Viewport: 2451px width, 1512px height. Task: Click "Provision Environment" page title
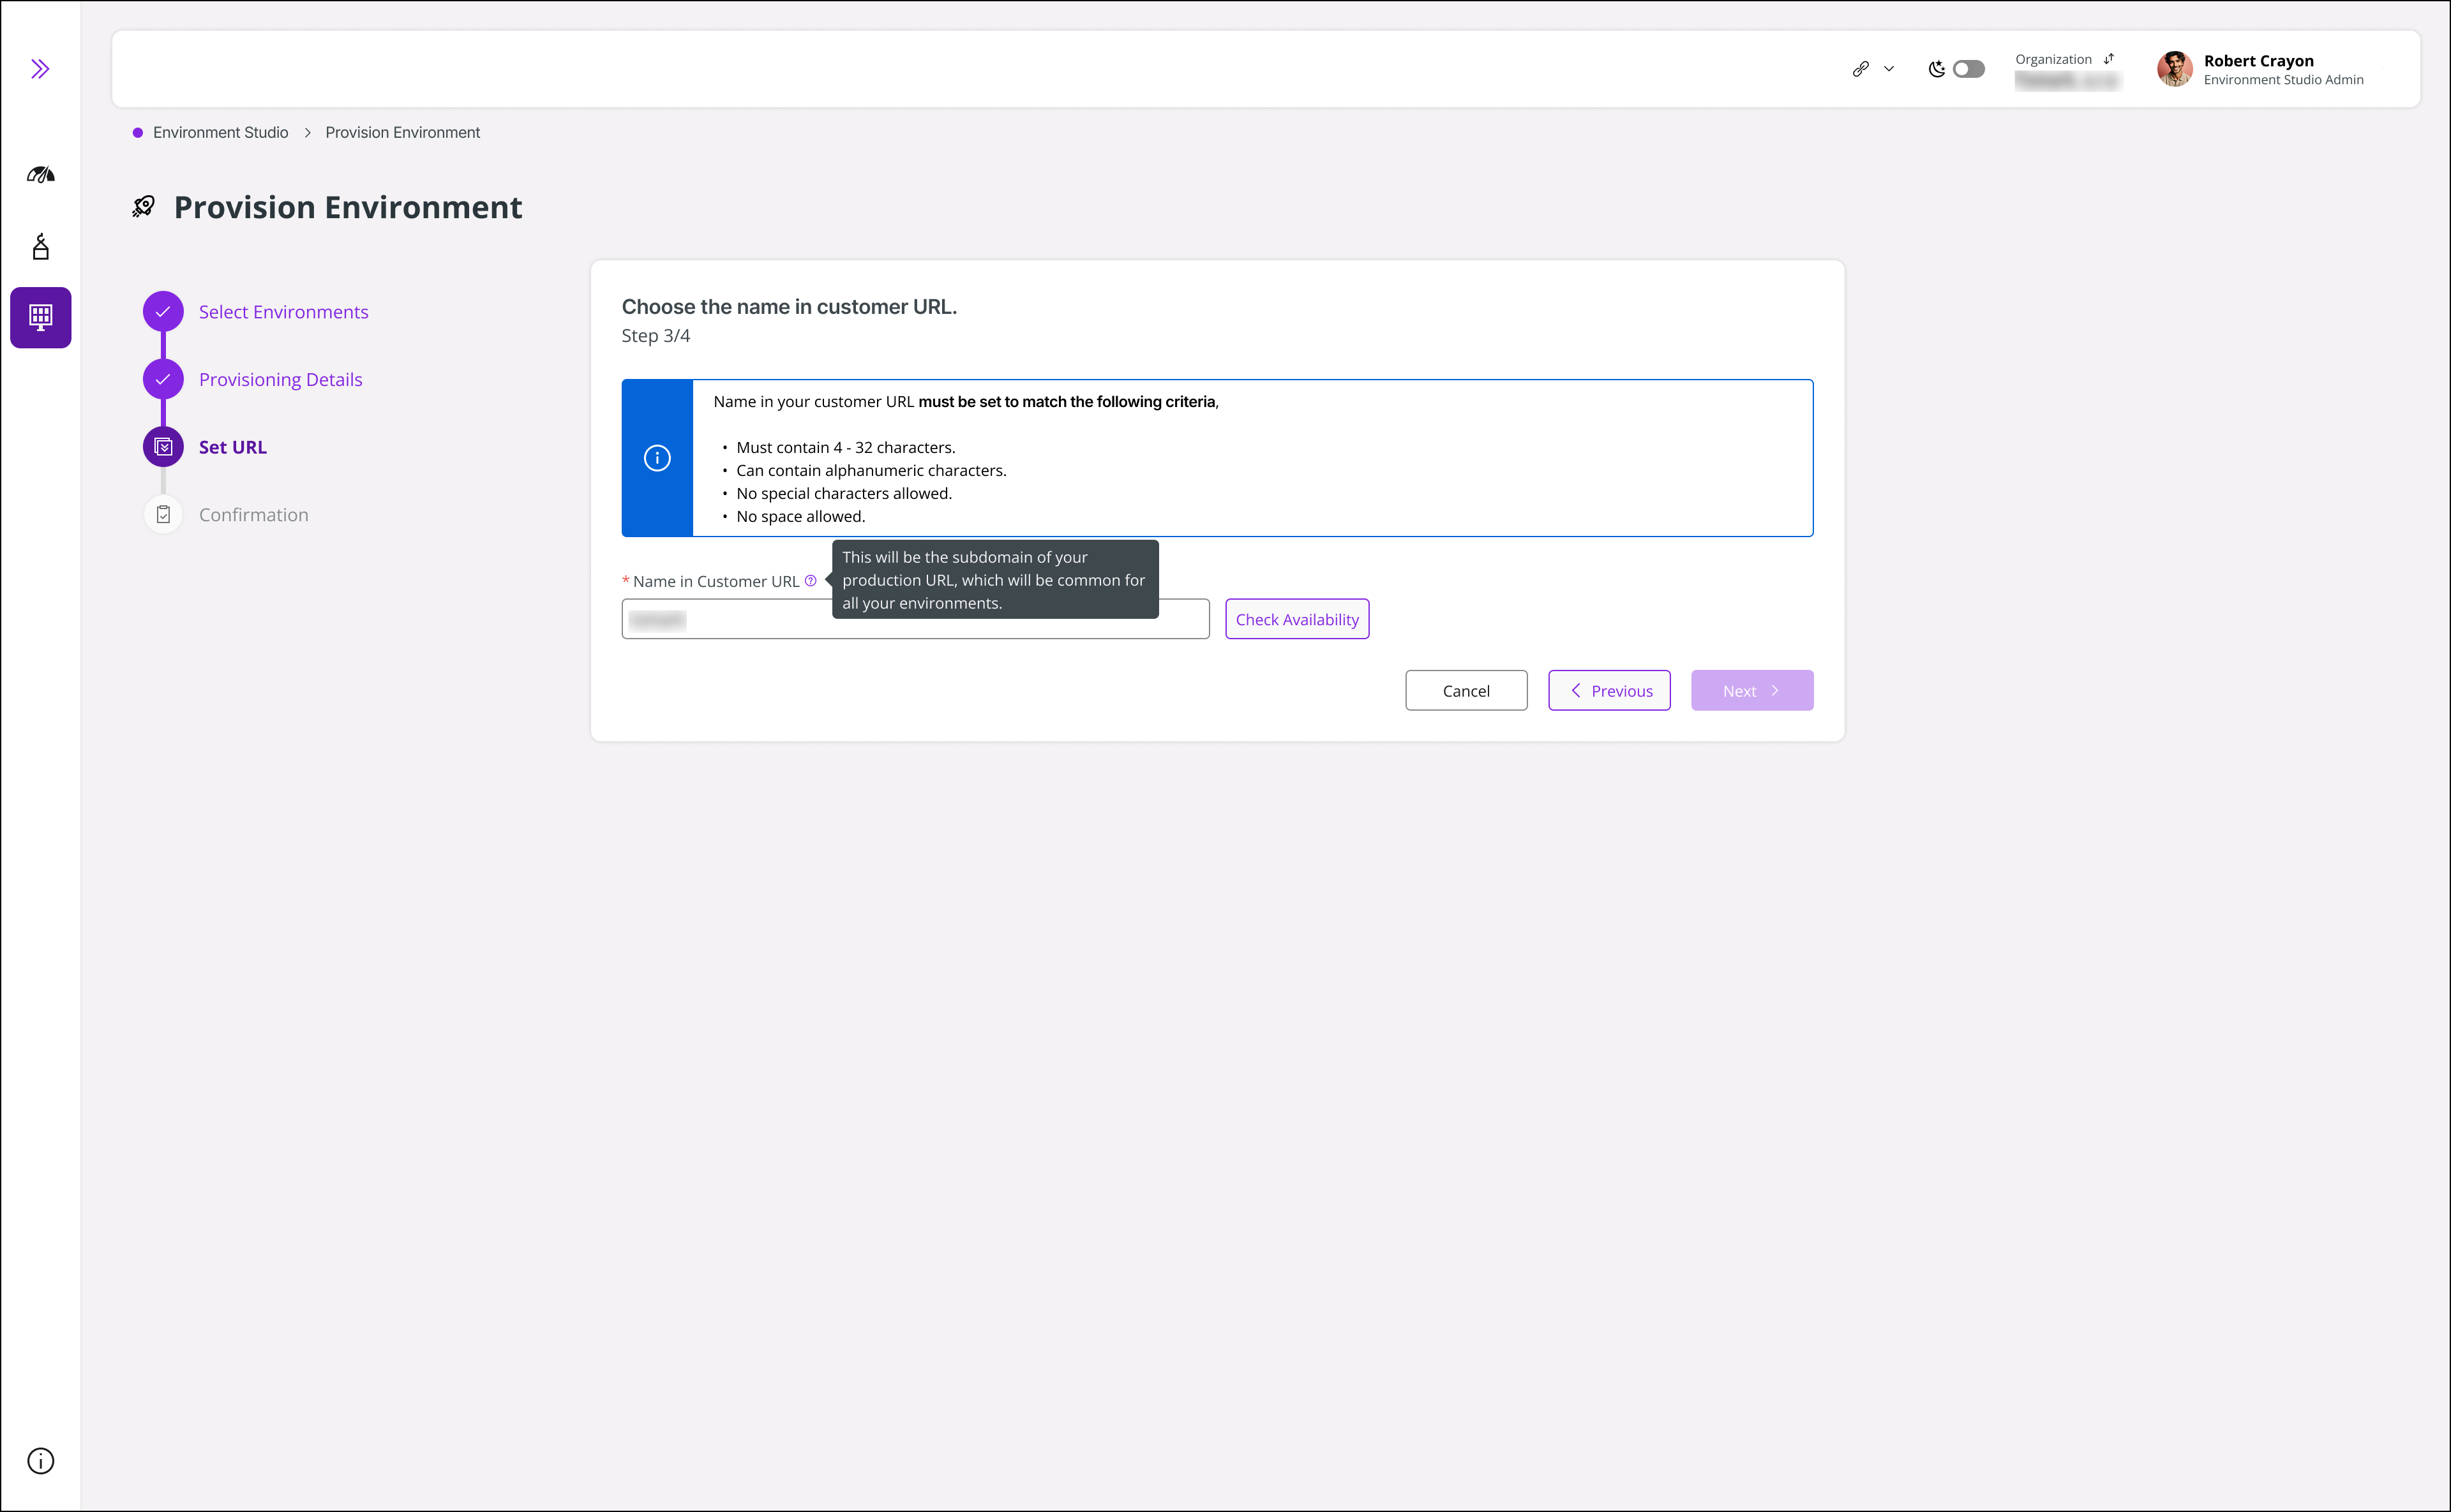pos(348,207)
